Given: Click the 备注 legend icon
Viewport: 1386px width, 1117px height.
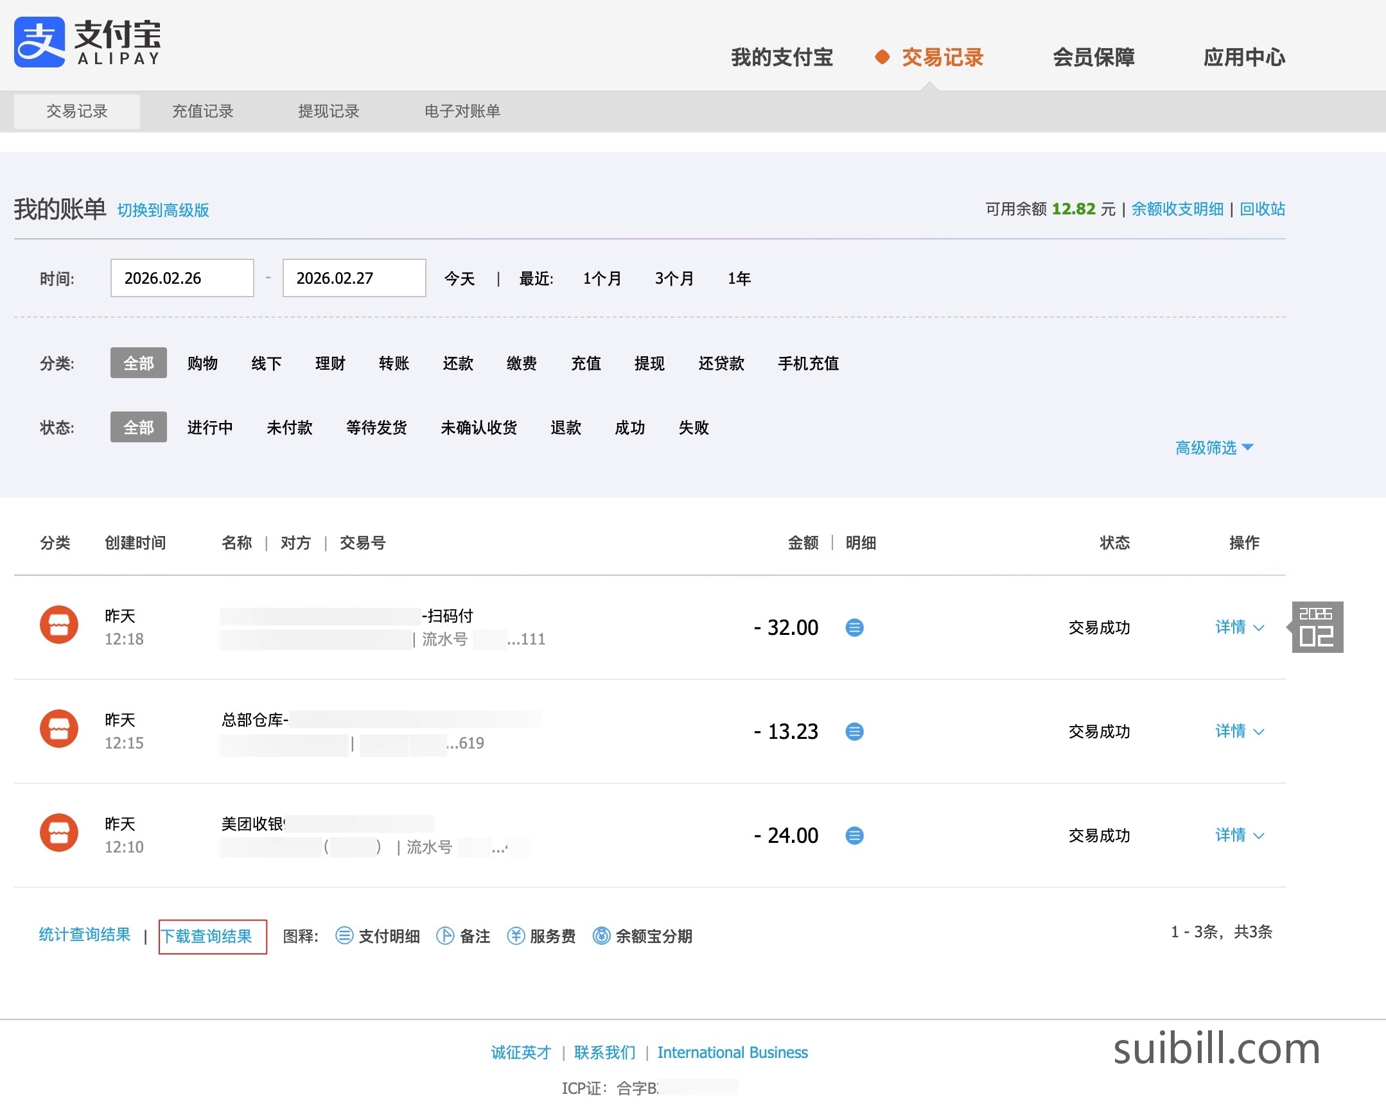Looking at the screenshot, I should pyautogui.click(x=445, y=936).
